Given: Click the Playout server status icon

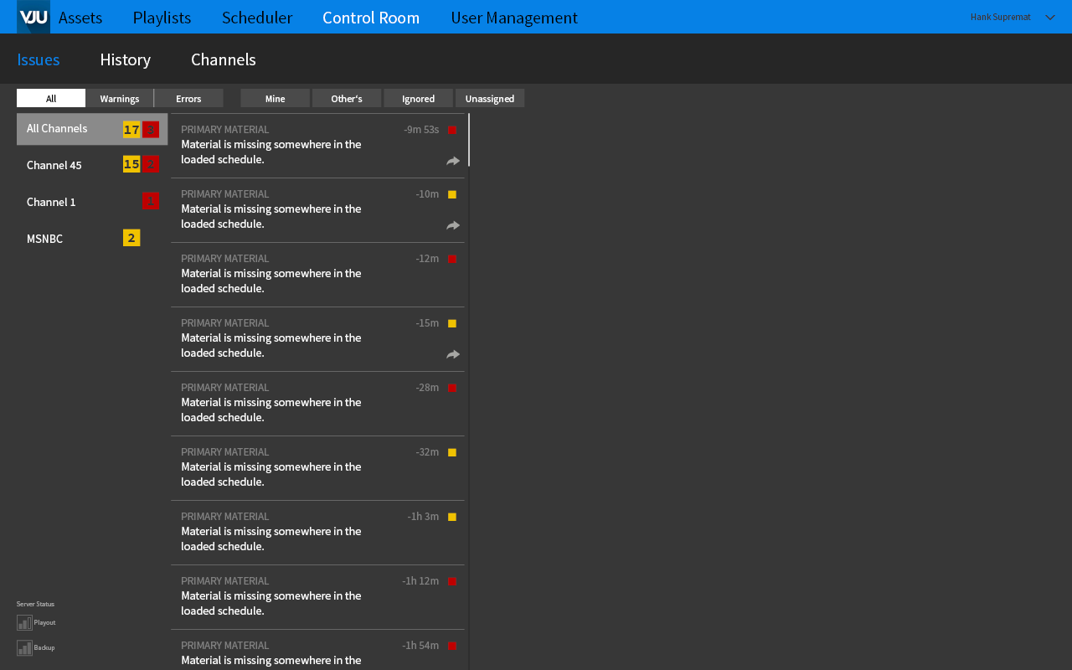Looking at the screenshot, I should click(x=24, y=622).
